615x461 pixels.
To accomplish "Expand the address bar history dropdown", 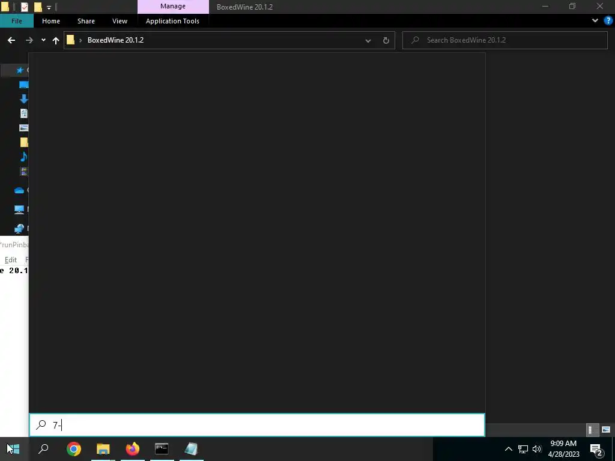I will tap(368, 40).
